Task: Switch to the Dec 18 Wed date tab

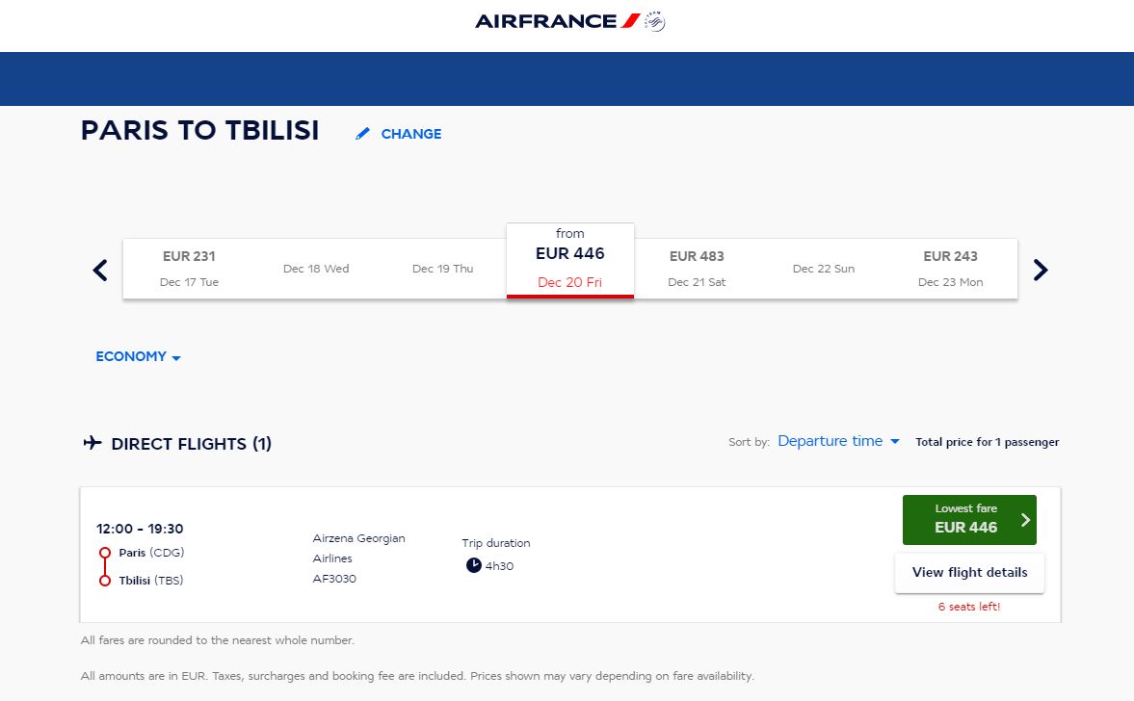Action: tap(315, 269)
